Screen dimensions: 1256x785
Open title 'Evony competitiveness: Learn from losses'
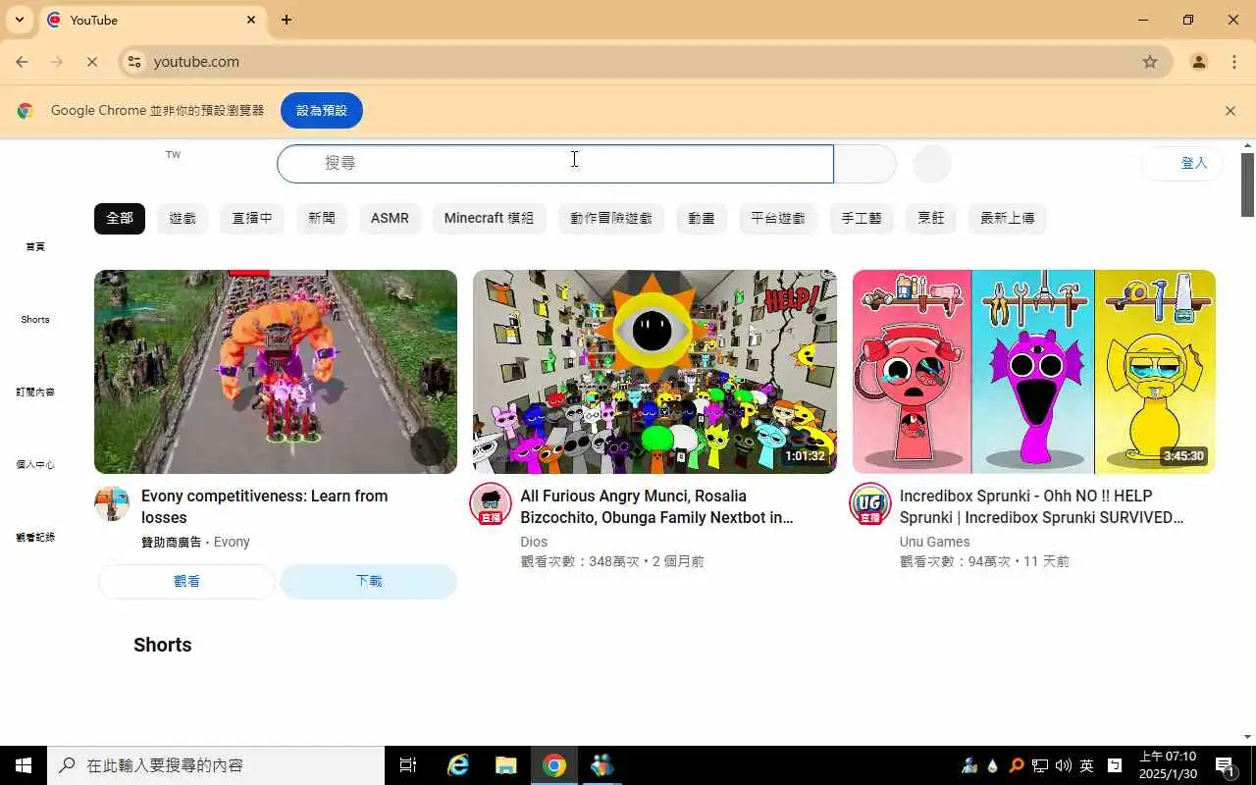click(x=265, y=506)
